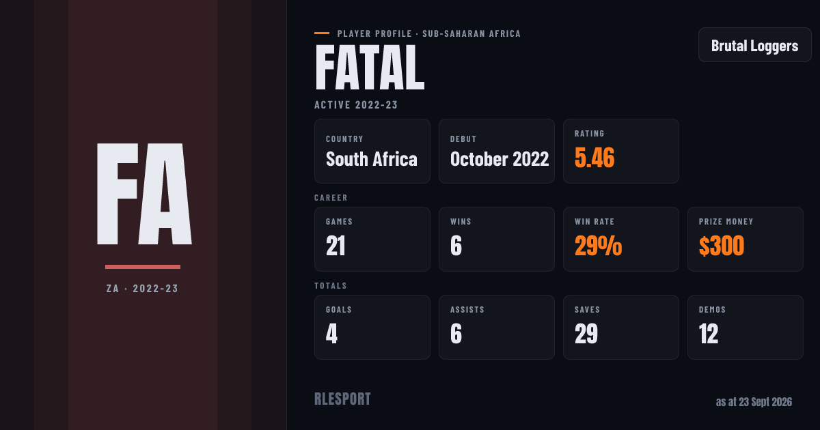
Task: Select the Rating 5.46 card
Action: tap(621, 151)
